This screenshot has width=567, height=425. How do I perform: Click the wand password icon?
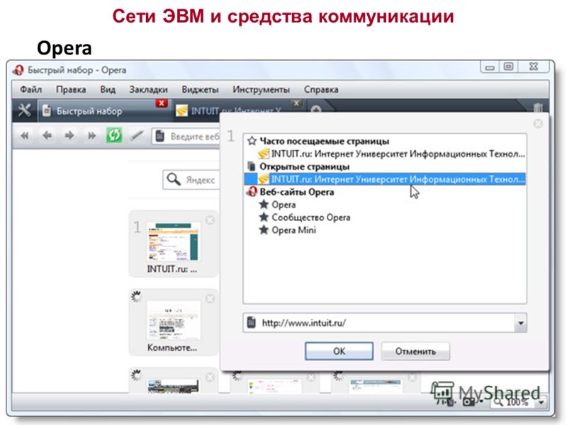137,135
